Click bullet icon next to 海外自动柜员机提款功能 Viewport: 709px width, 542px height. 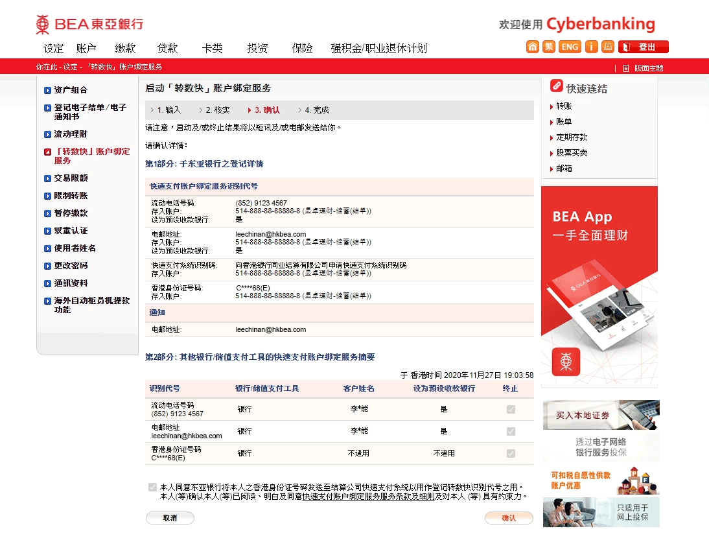47,301
